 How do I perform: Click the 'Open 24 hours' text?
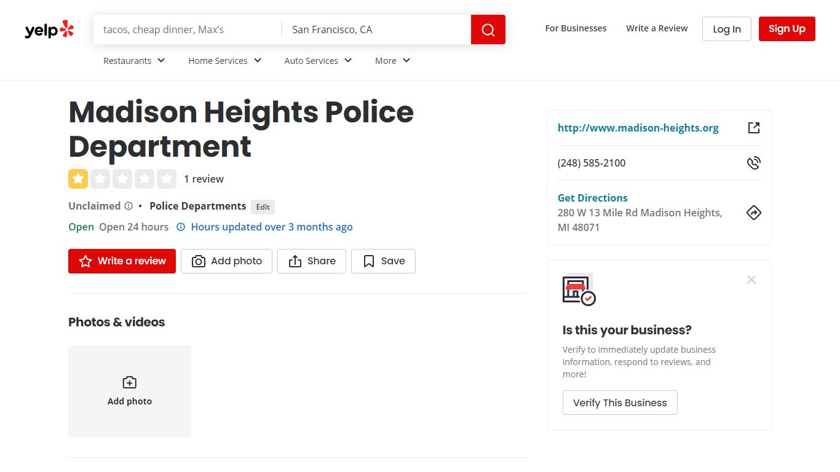pos(133,227)
